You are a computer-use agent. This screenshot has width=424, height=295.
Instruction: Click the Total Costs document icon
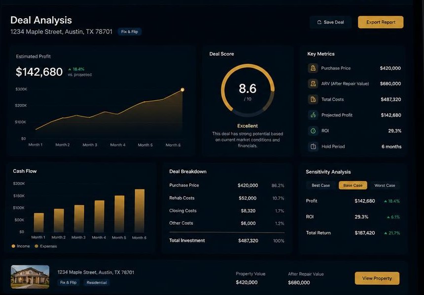[313, 99]
